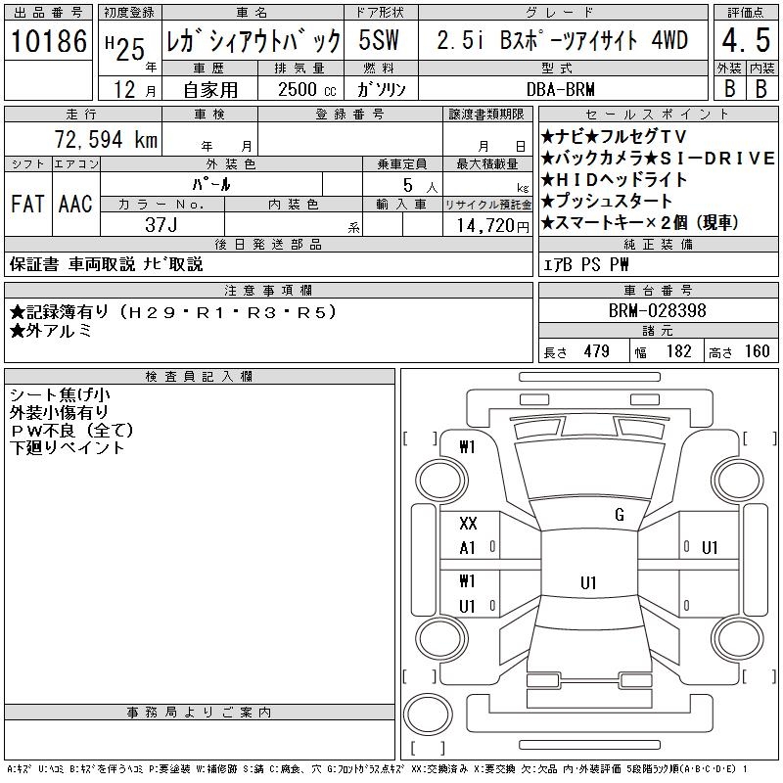The image size is (783, 783).
Task: Click inspector note 外装小傷有り
Action: (59, 412)
